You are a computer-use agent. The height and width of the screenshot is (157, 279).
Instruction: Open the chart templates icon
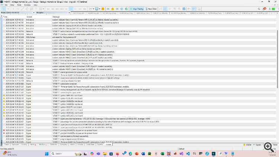coord(97,9)
